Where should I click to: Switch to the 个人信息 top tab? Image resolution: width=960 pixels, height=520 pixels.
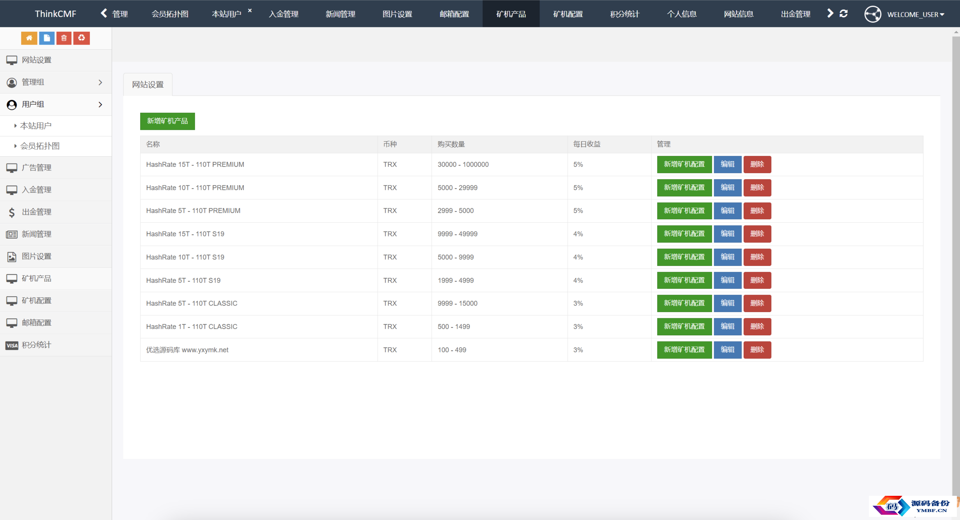[682, 14]
